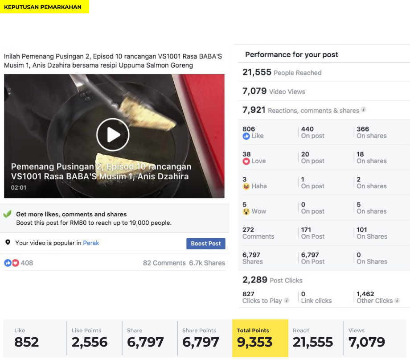Click the green boost leaf icon
The image size is (410, 360).
tap(7, 214)
